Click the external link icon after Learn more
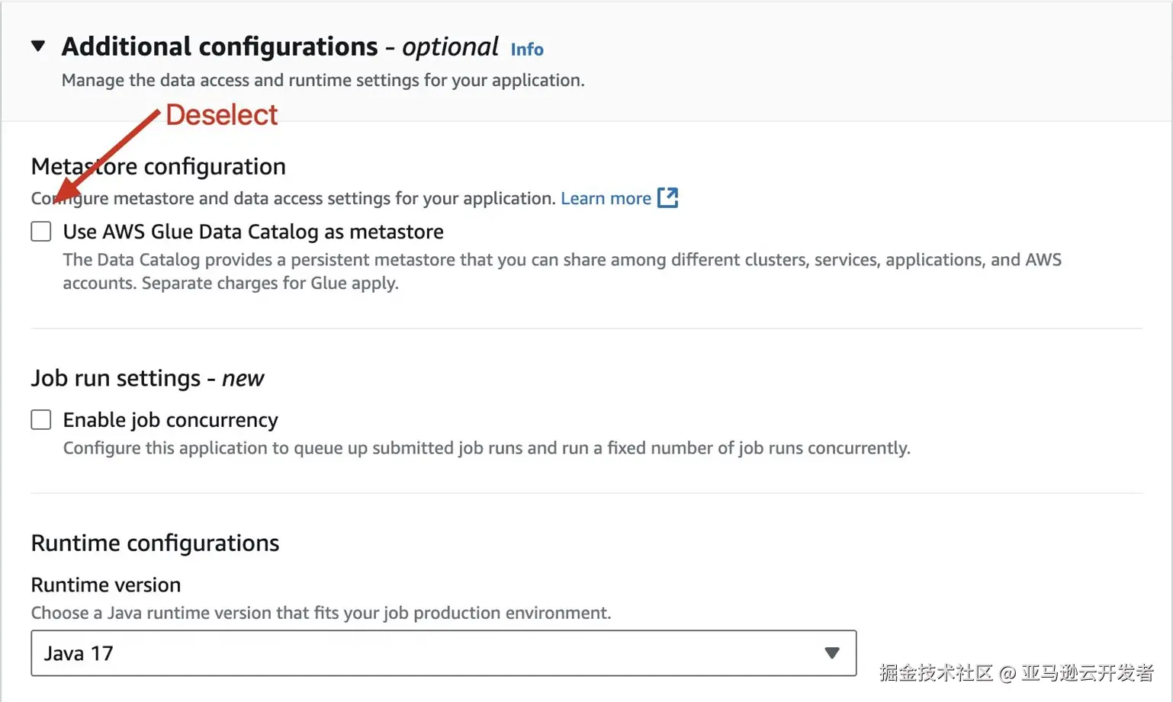This screenshot has height=702, width=1173. [667, 197]
